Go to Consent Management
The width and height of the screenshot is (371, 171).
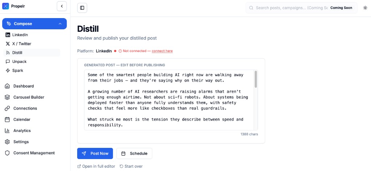34,153
